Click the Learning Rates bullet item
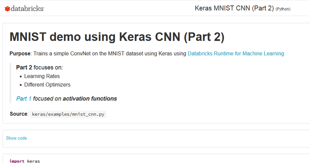This screenshot has width=310, height=163. (x=42, y=76)
